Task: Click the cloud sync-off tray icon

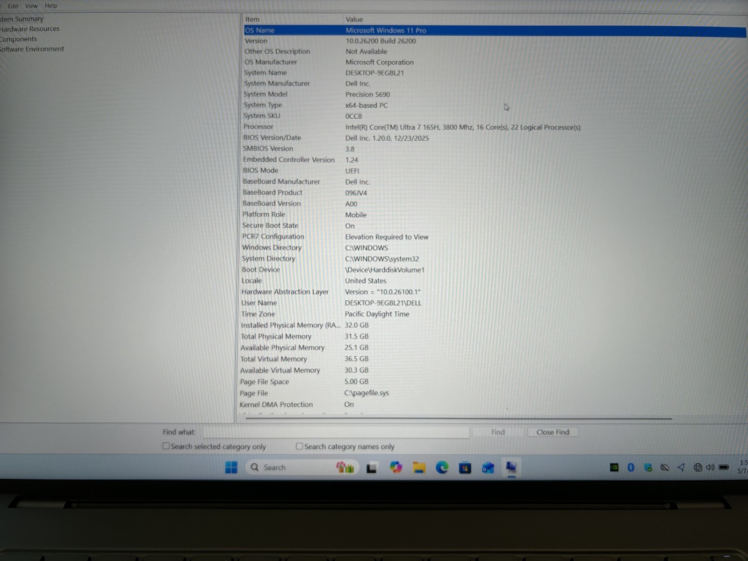Action: click(664, 467)
